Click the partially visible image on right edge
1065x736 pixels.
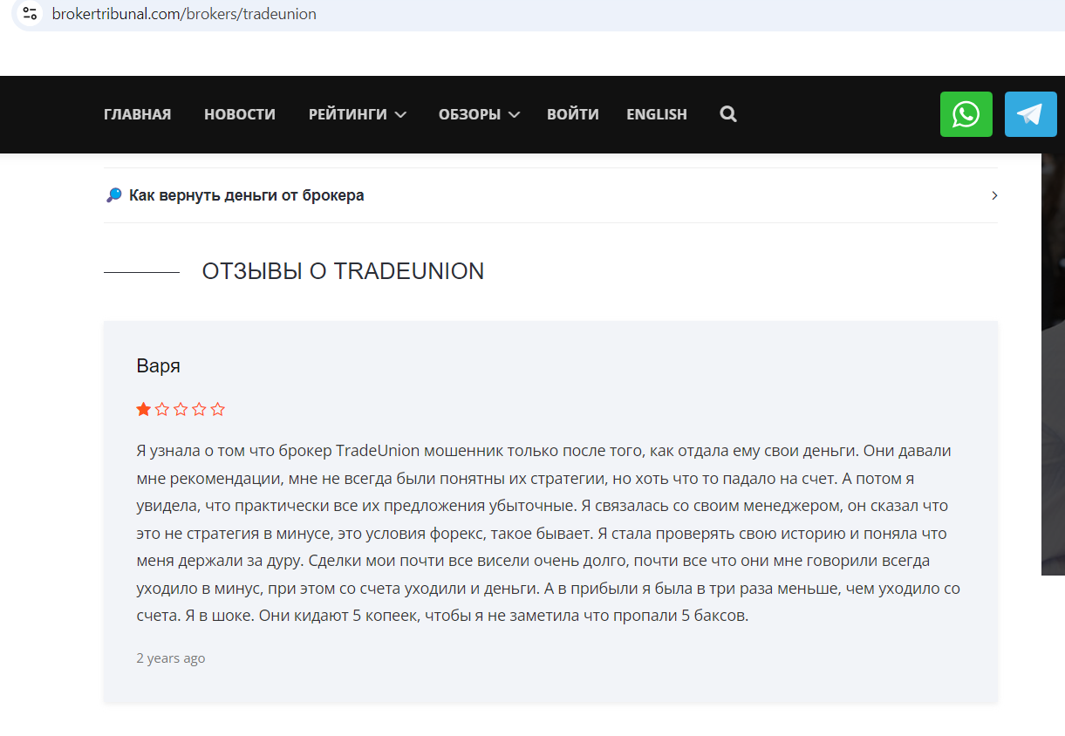coord(1053,365)
